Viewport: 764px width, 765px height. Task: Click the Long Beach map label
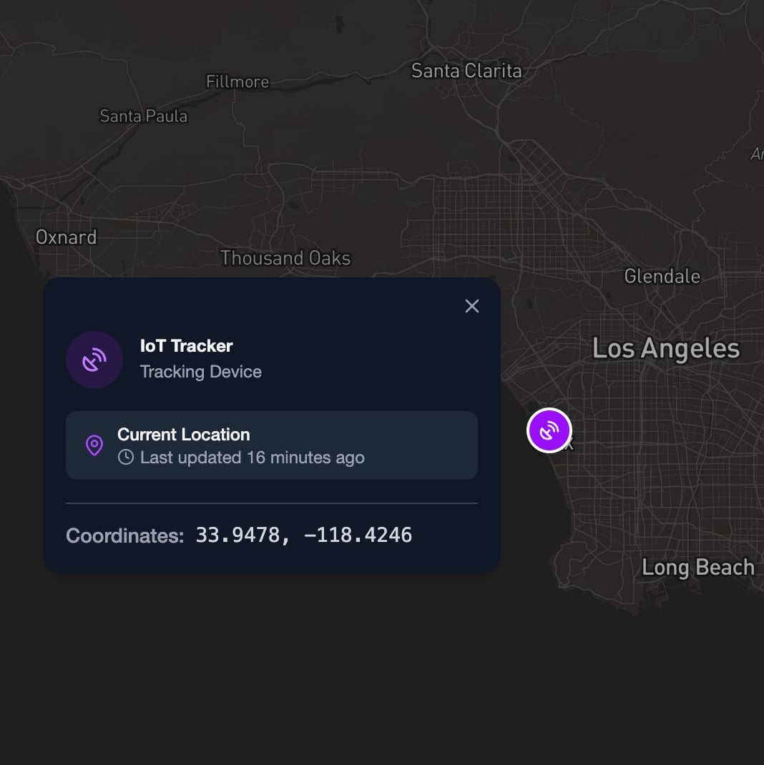[699, 567]
